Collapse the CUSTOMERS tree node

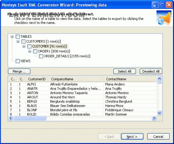[18, 41]
